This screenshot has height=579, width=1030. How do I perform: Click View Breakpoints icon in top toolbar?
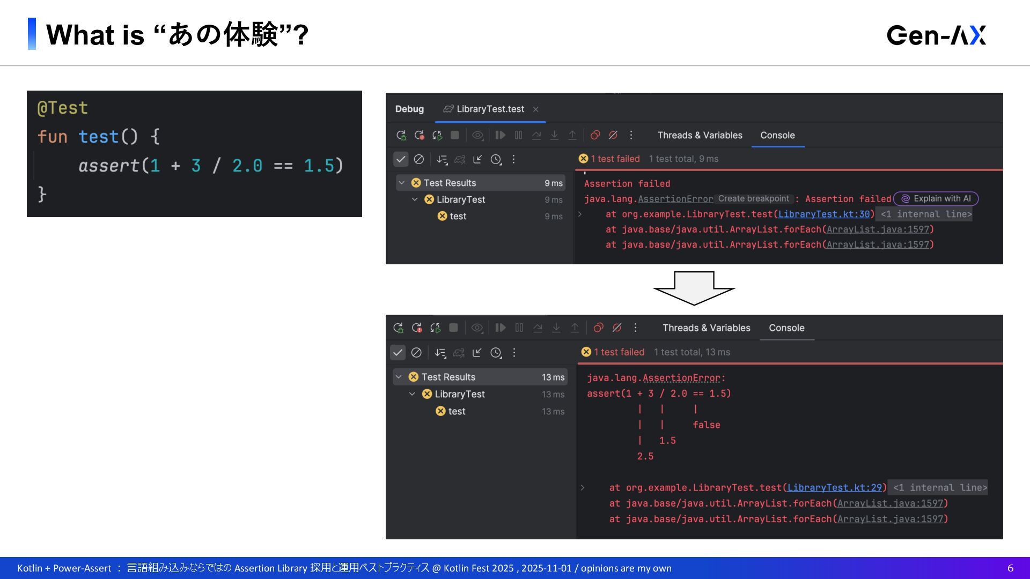(x=595, y=135)
